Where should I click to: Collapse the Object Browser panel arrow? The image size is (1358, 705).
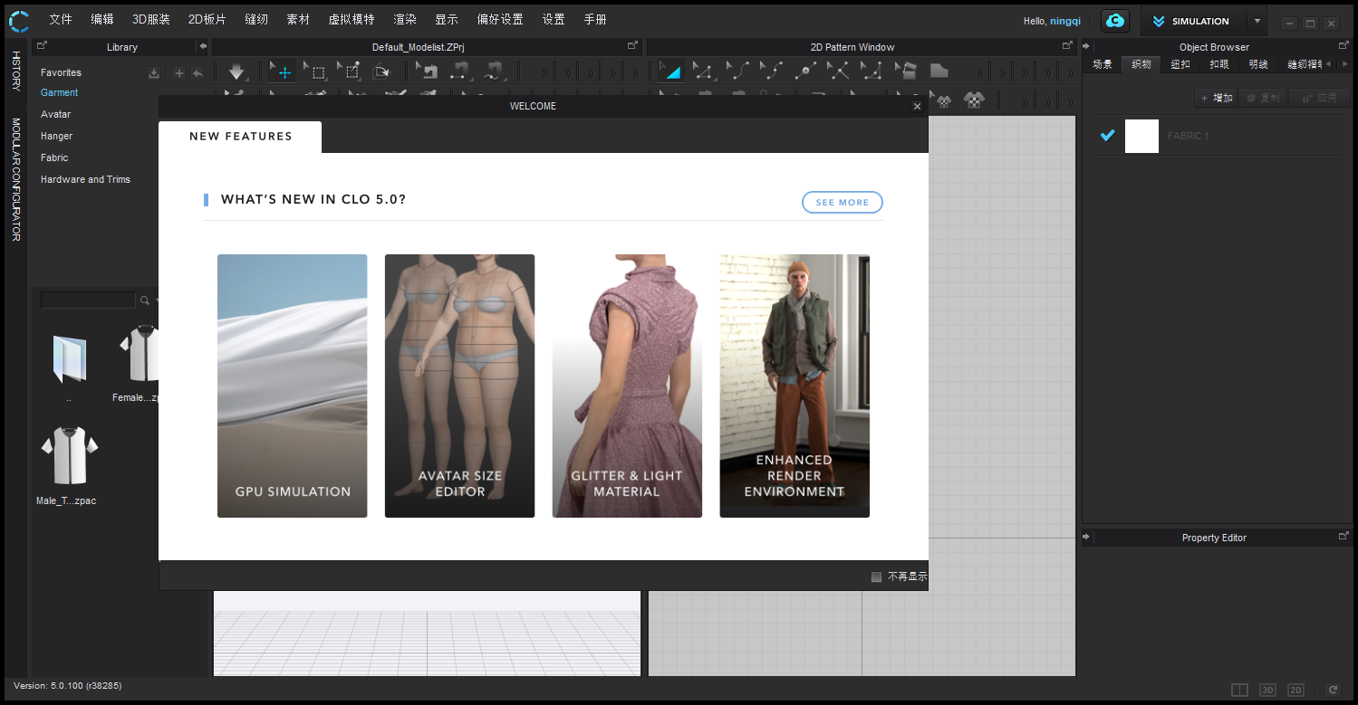[x=1086, y=46]
